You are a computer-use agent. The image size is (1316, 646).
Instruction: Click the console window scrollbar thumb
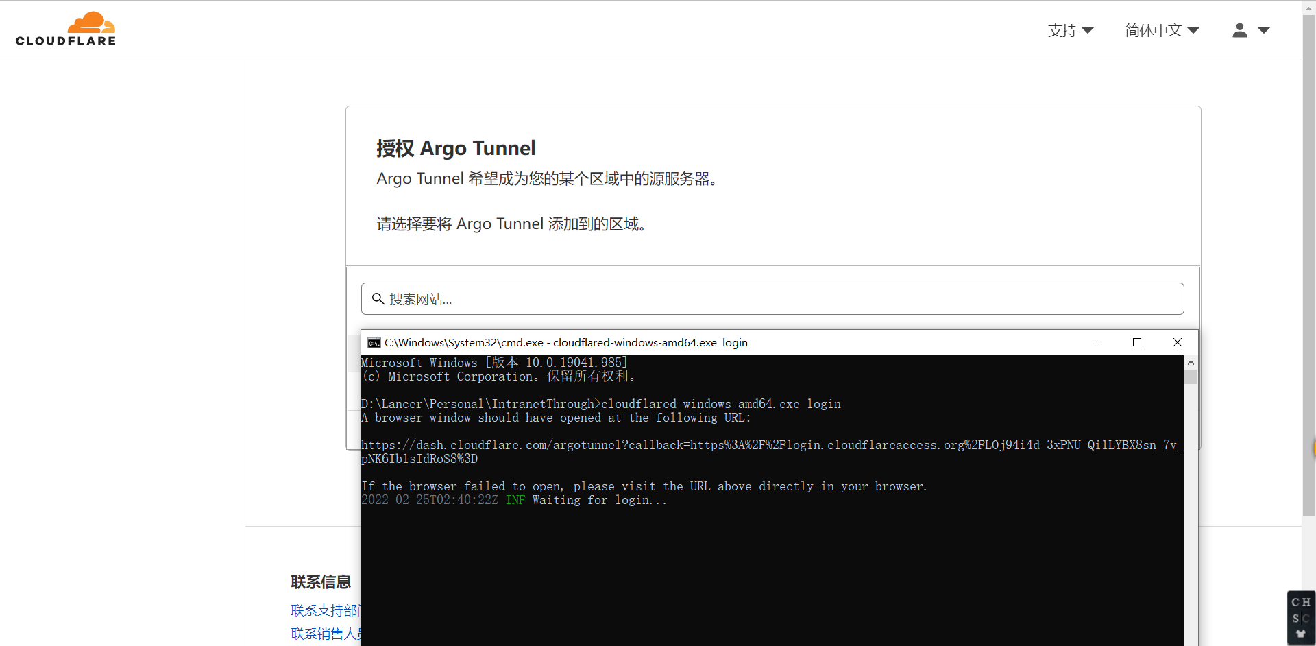pyautogui.click(x=1191, y=376)
